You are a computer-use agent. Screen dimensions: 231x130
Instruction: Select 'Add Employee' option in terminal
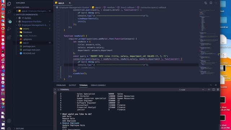click(69, 121)
